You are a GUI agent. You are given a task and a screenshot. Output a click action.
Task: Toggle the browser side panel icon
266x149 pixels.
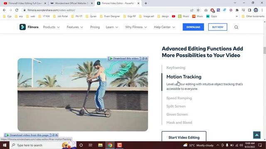tap(249, 10)
